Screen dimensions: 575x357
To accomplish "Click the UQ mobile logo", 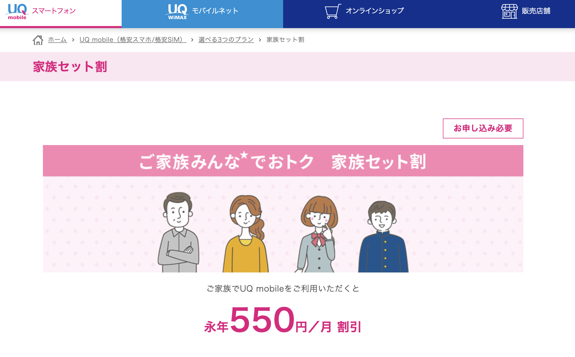I will pyautogui.click(x=17, y=11).
